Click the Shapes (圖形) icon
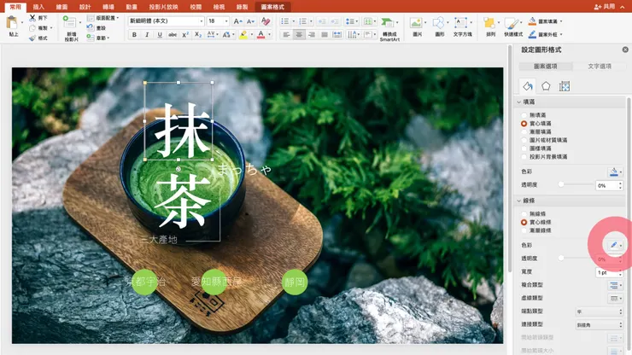This screenshot has height=355, width=632. [x=438, y=22]
